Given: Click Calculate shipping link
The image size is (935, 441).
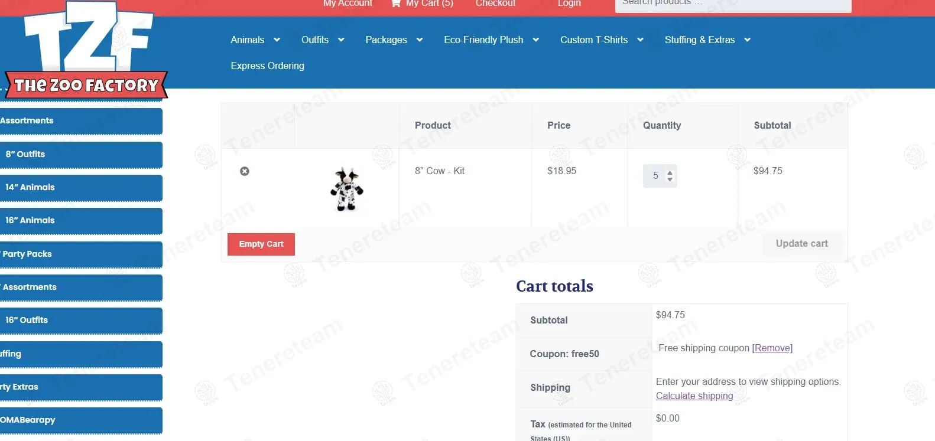Looking at the screenshot, I should 694,396.
